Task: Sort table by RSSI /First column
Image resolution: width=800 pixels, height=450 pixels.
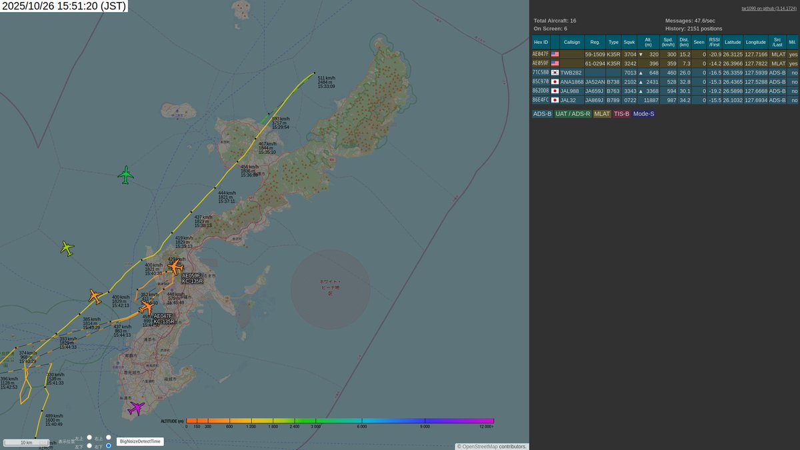Action: (715, 41)
